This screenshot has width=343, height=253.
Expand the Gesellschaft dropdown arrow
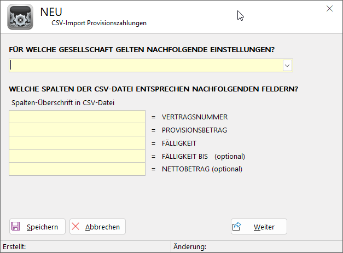click(x=287, y=66)
